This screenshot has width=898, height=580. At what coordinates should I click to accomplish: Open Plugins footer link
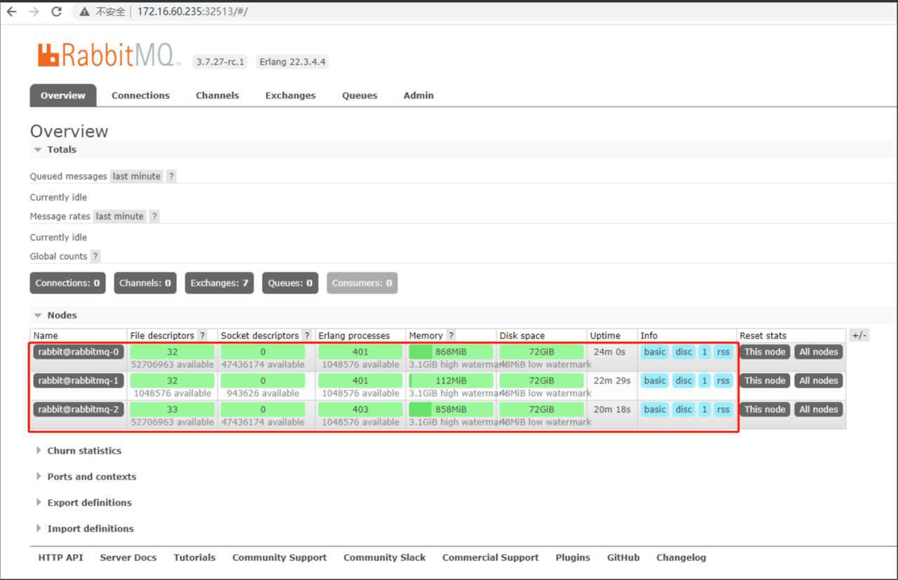pyautogui.click(x=573, y=558)
